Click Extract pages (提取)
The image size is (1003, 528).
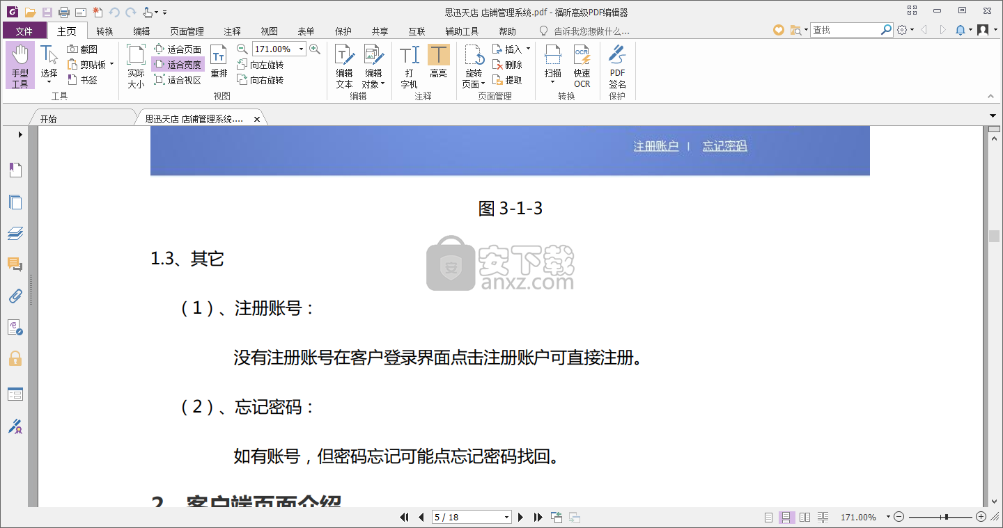[507, 80]
